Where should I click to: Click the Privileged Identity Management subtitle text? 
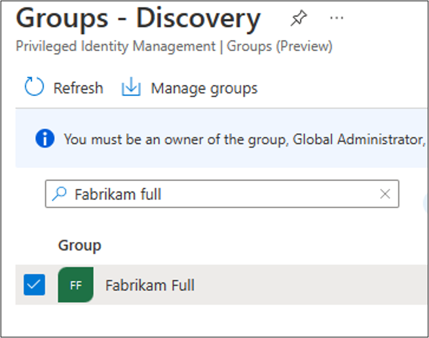click(x=115, y=46)
